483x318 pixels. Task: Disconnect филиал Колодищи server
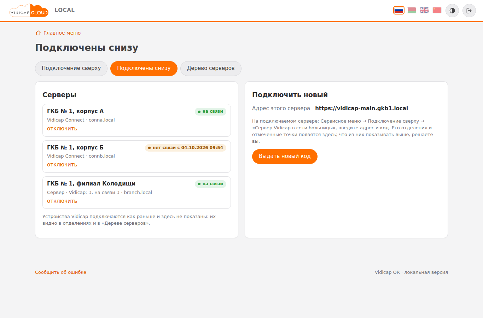pyautogui.click(x=62, y=201)
